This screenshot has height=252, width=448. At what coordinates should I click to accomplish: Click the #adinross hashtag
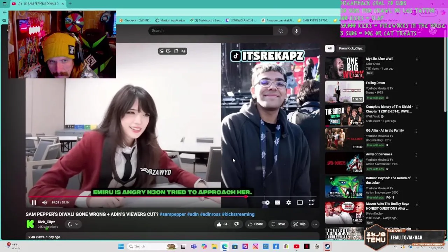click(210, 214)
